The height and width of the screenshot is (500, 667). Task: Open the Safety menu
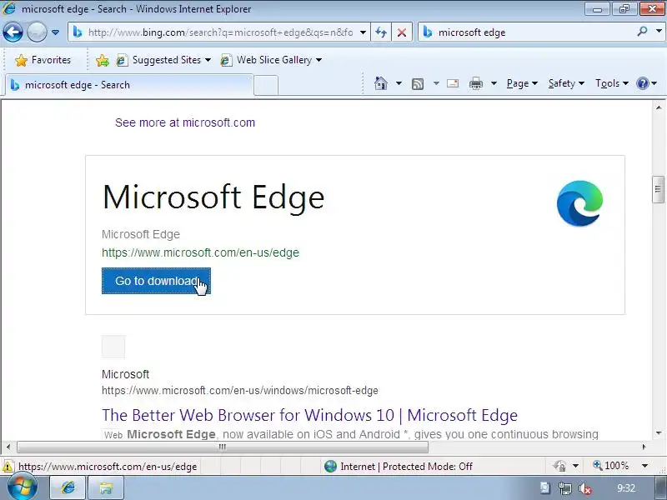point(566,83)
